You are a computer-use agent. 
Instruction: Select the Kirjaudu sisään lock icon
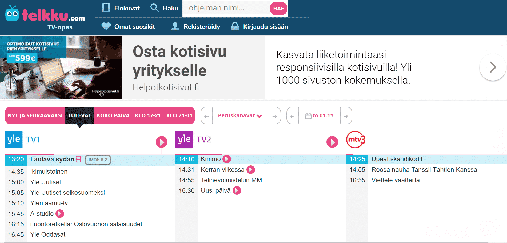tap(235, 26)
